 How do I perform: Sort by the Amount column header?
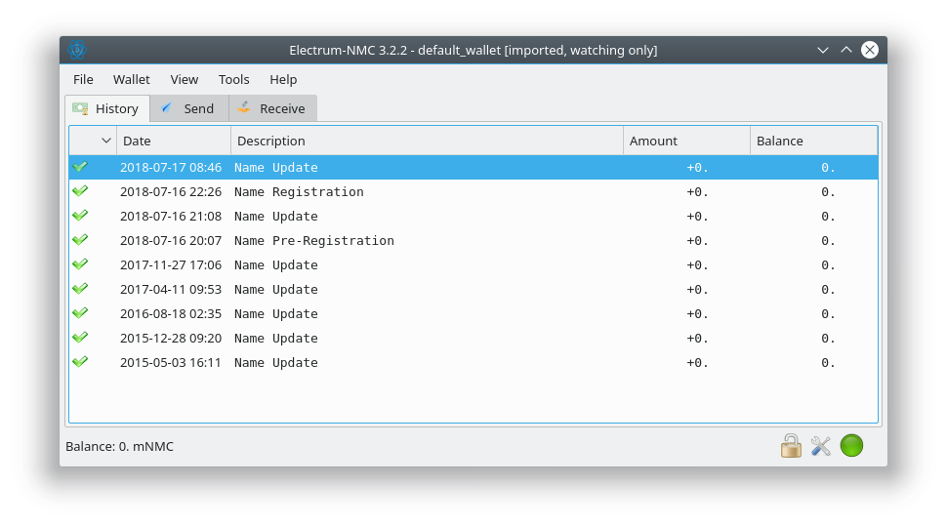click(x=686, y=141)
